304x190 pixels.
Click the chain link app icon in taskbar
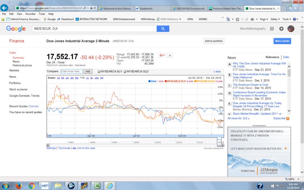pos(84,186)
